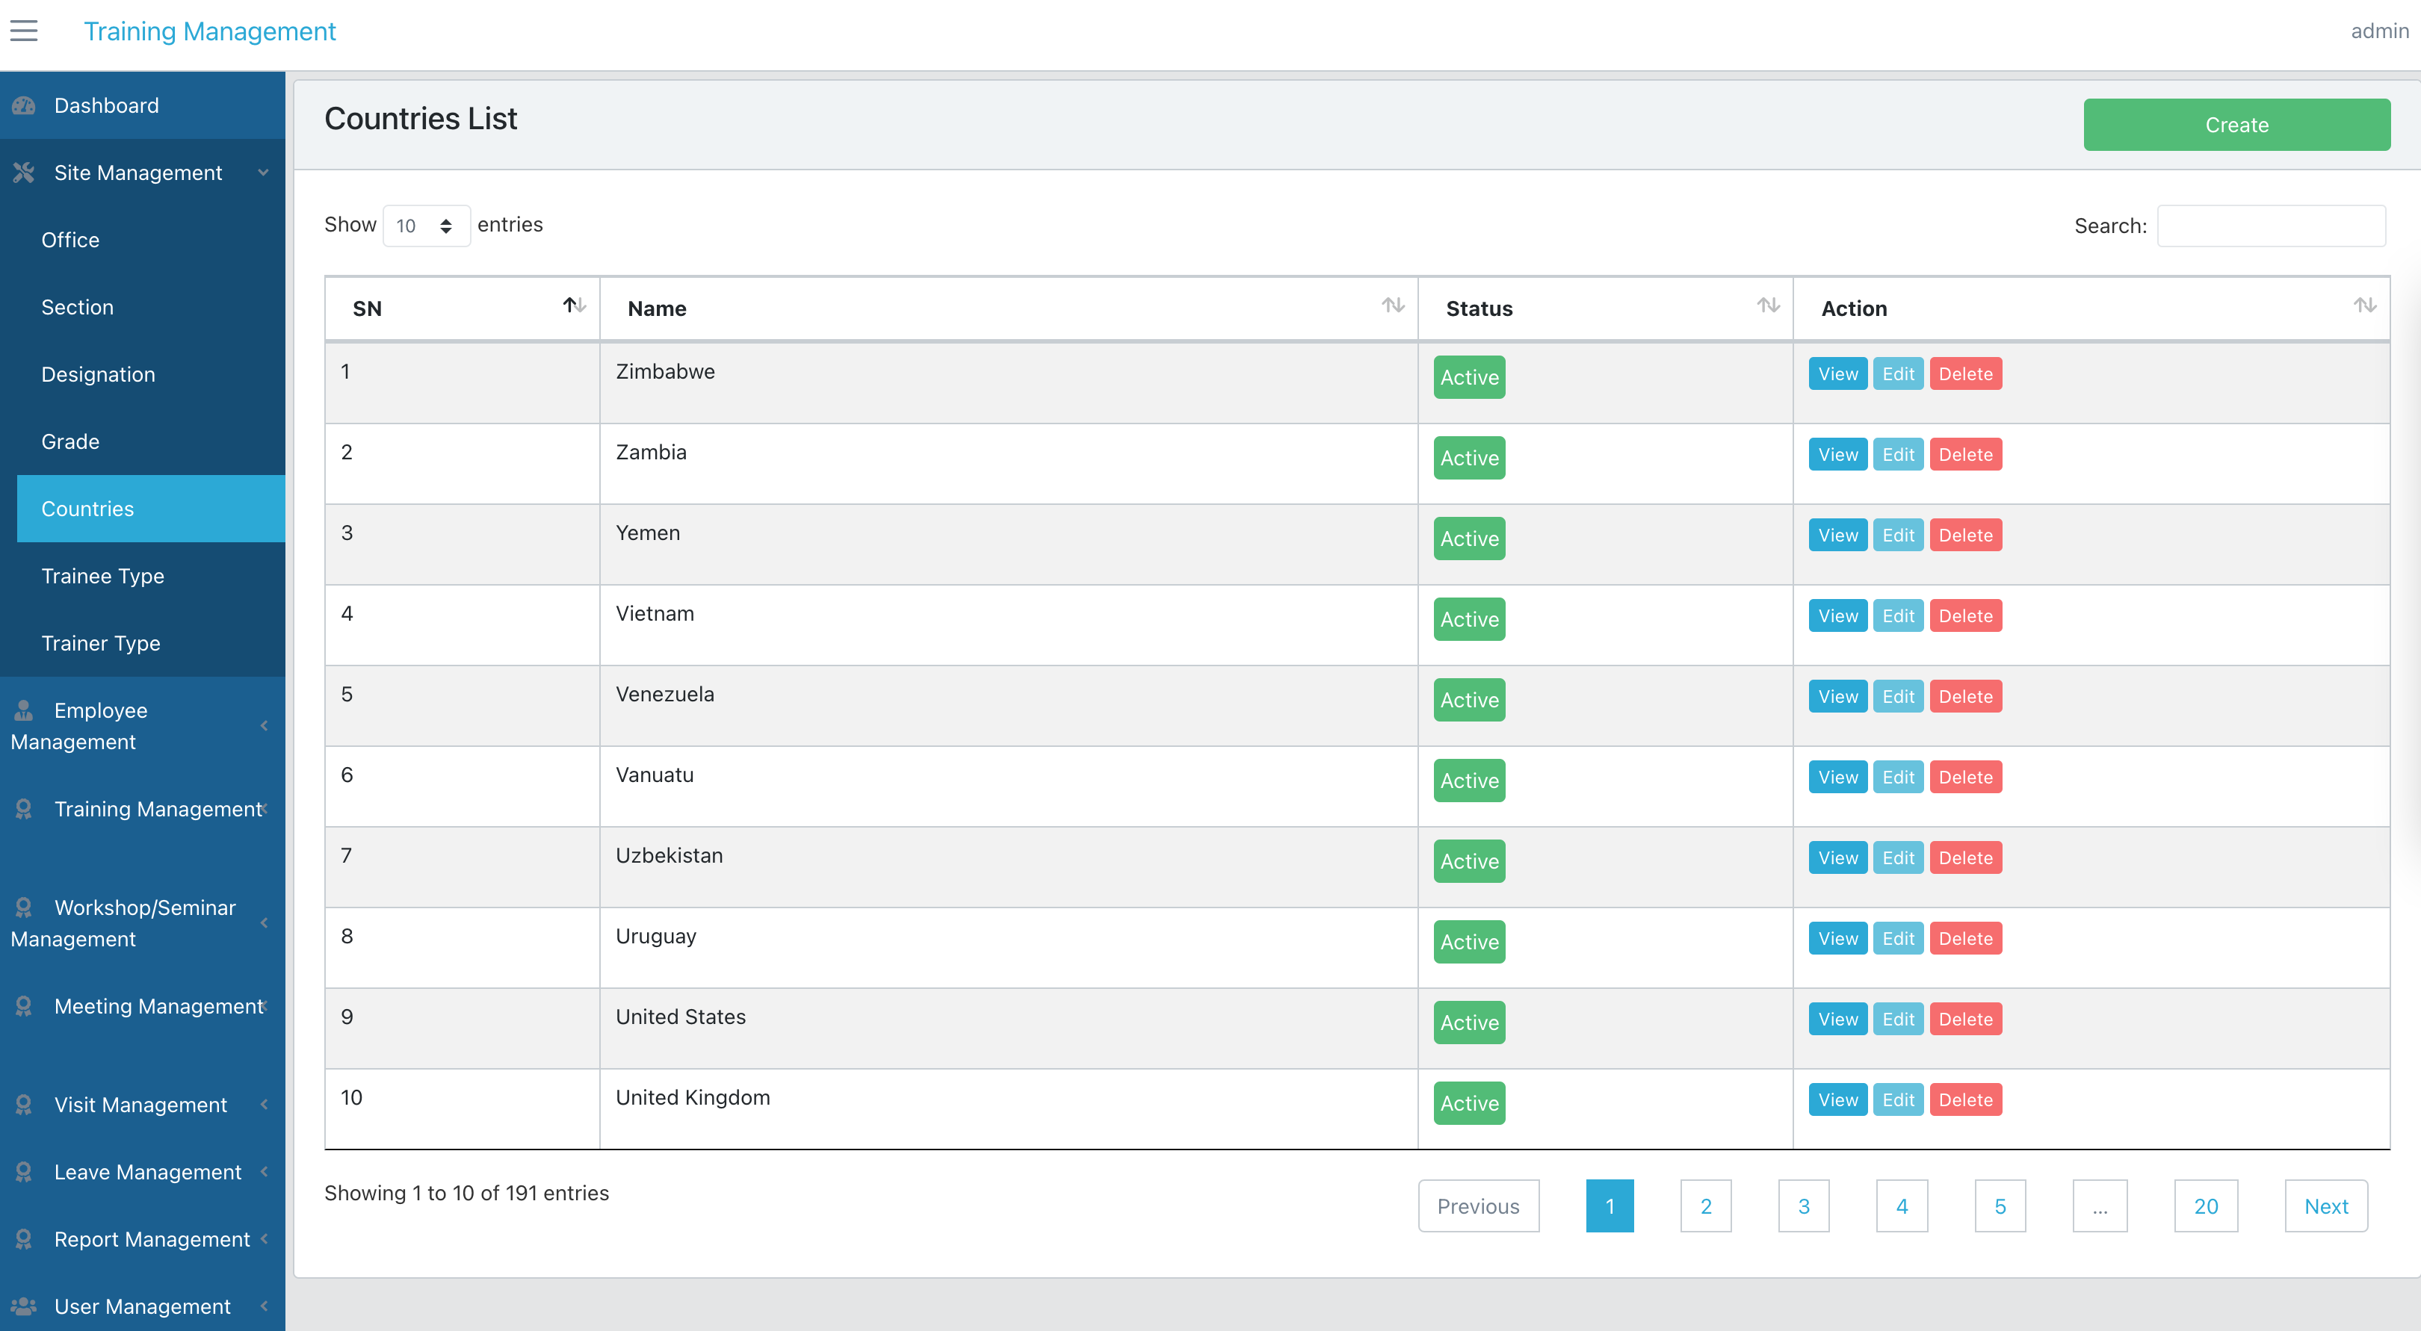Sort table by SN column arrows
The image size is (2421, 1331).
click(x=574, y=305)
